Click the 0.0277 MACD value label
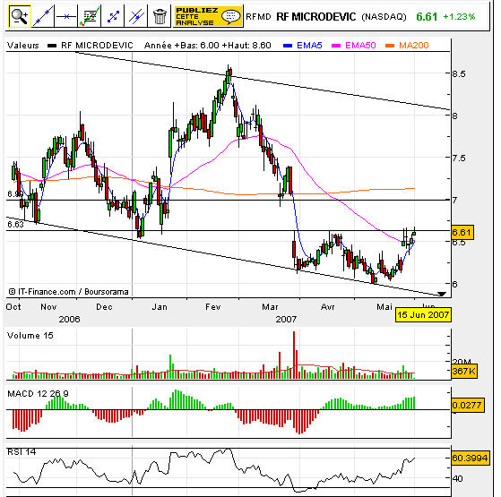The width and height of the screenshot is (501, 497). pyautogui.click(x=468, y=406)
